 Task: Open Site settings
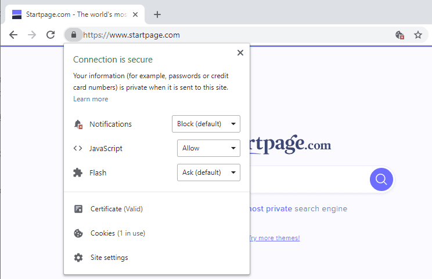(x=109, y=258)
